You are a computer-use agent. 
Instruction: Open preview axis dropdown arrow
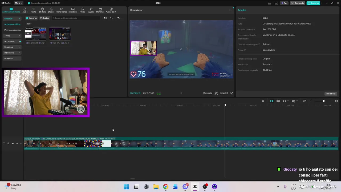click(297, 101)
